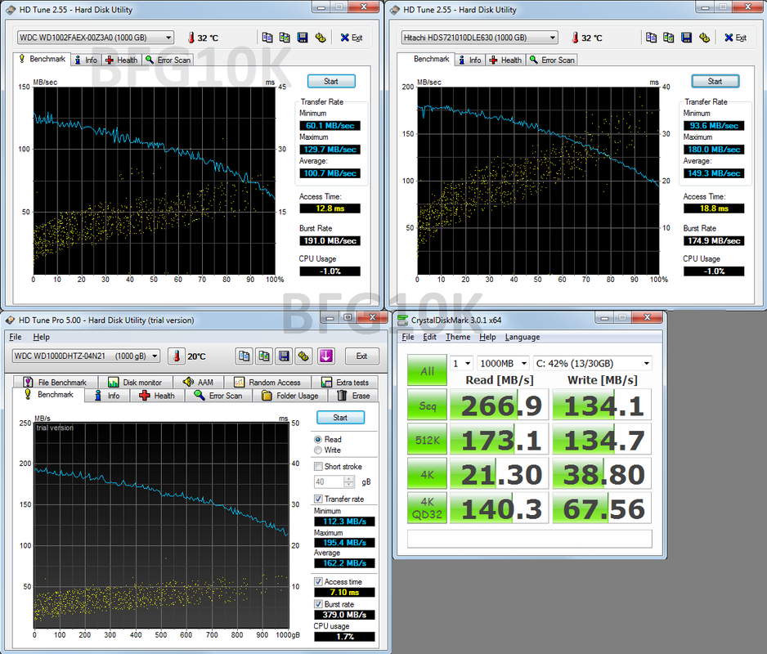Copy info icon in WDC WD1002FAEX window
Image resolution: width=767 pixels, height=654 pixels.
click(267, 38)
